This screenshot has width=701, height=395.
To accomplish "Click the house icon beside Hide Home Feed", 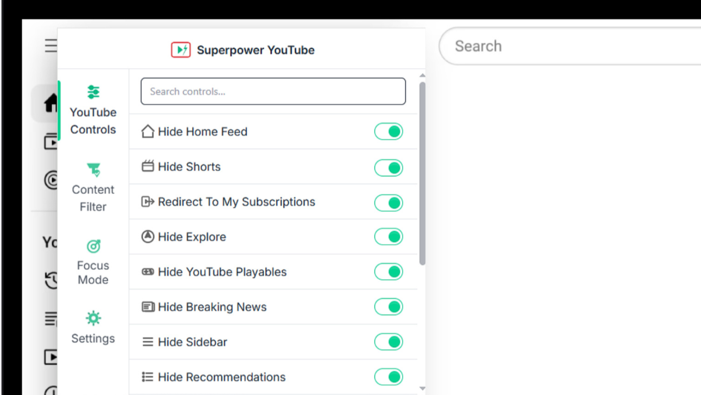I will [147, 131].
